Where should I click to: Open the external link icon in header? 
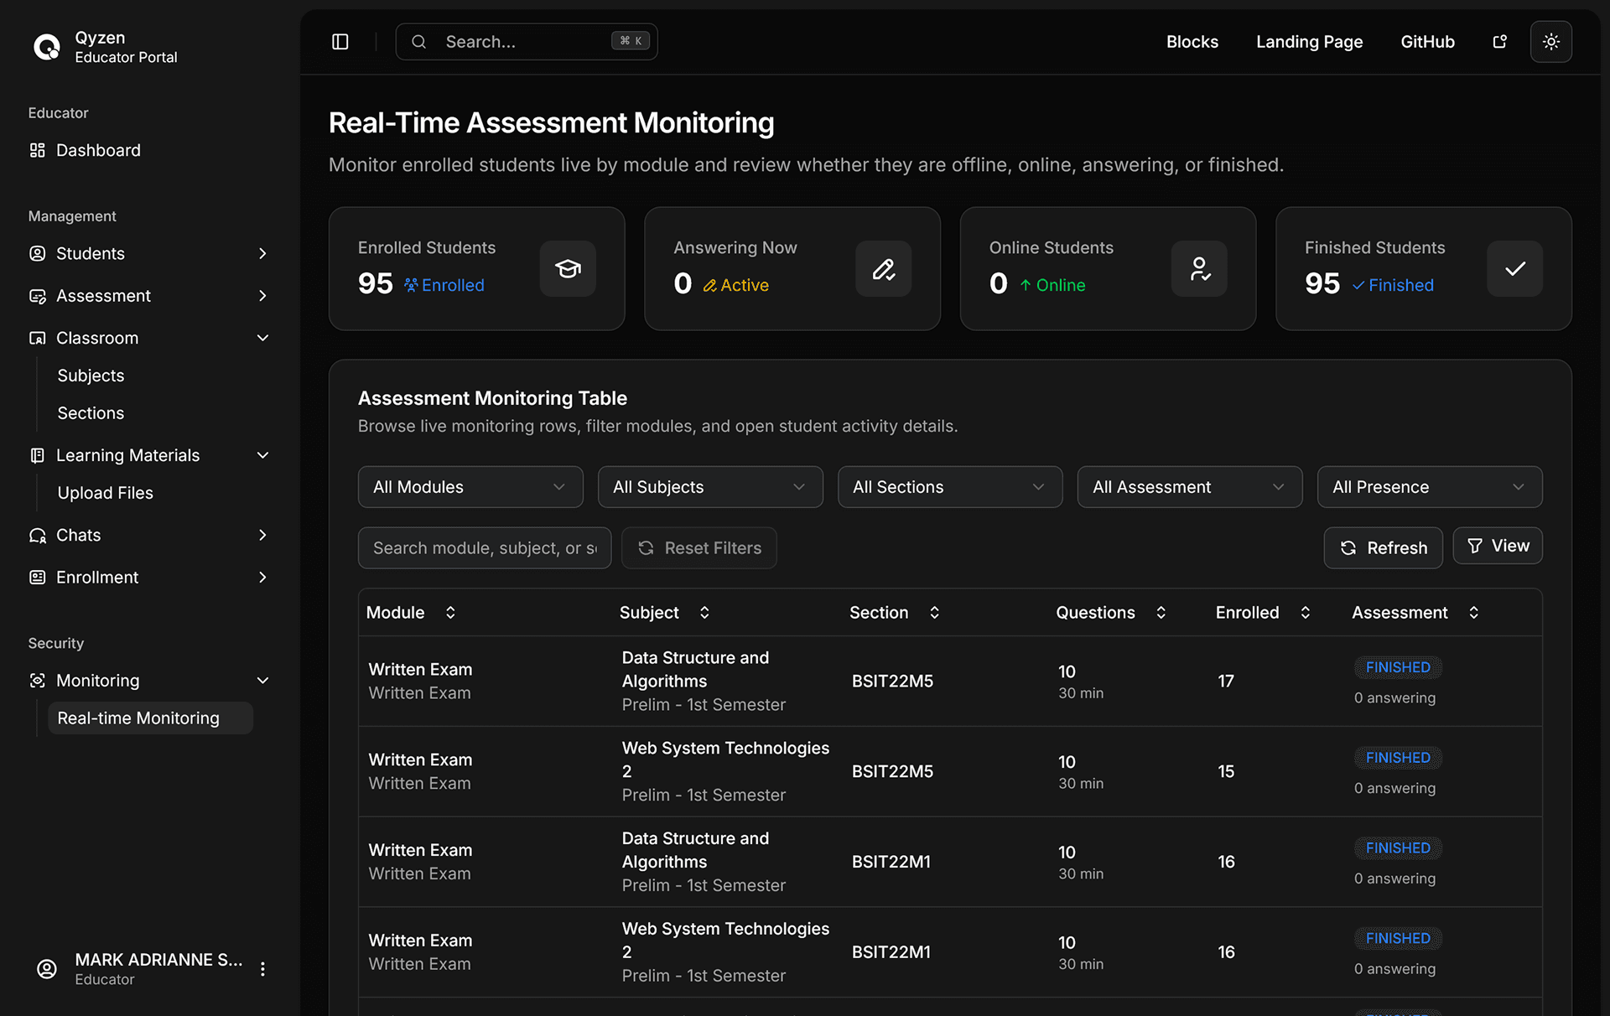pyautogui.click(x=1500, y=42)
